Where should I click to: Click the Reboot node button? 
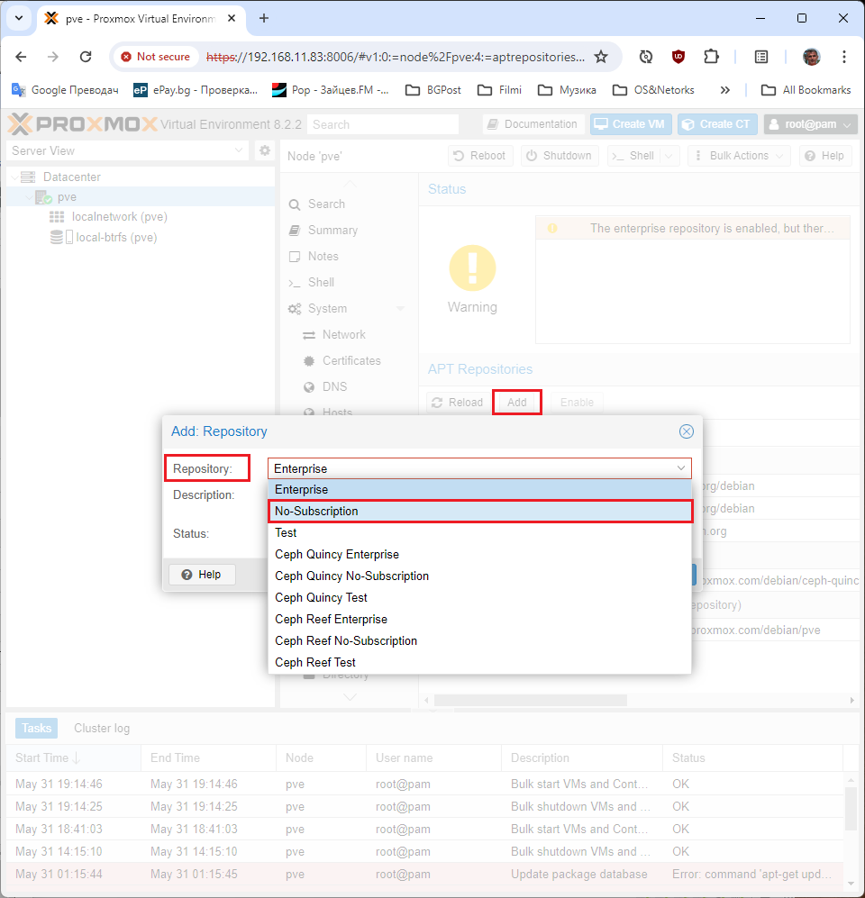(x=480, y=156)
